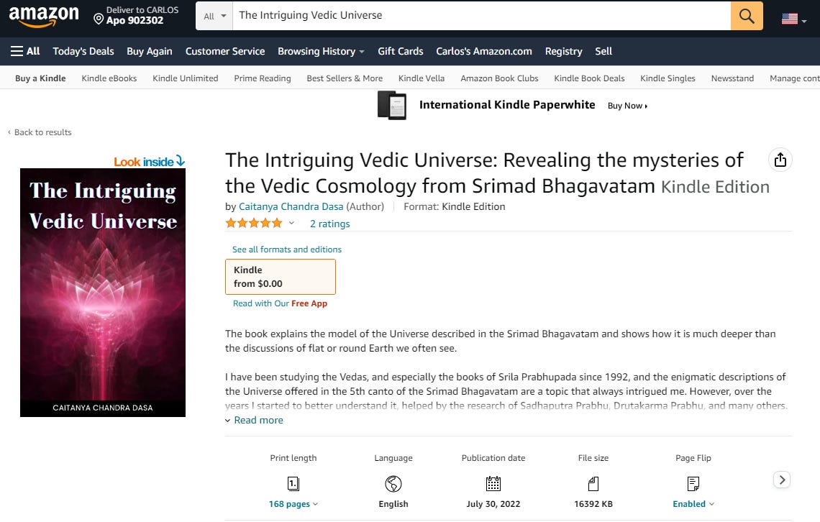Open search category All dropdown
Viewport: 820px width, 522px height.
point(214,16)
